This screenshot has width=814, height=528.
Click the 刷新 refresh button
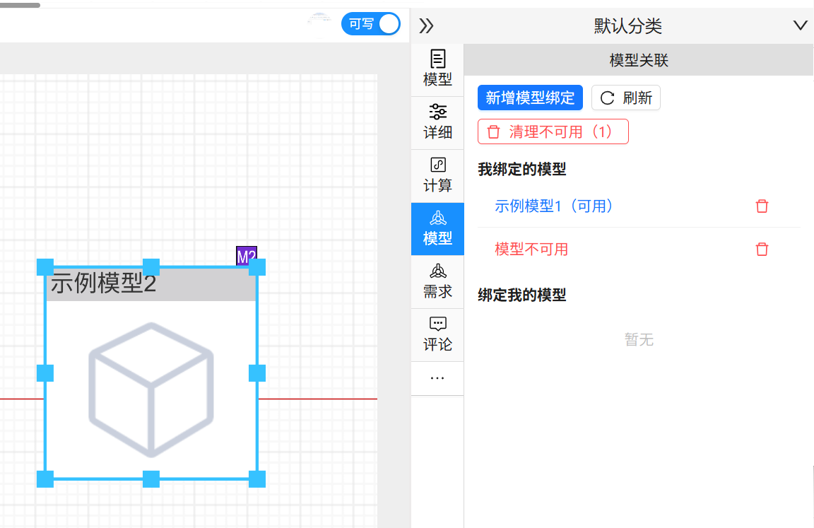pos(626,98)
